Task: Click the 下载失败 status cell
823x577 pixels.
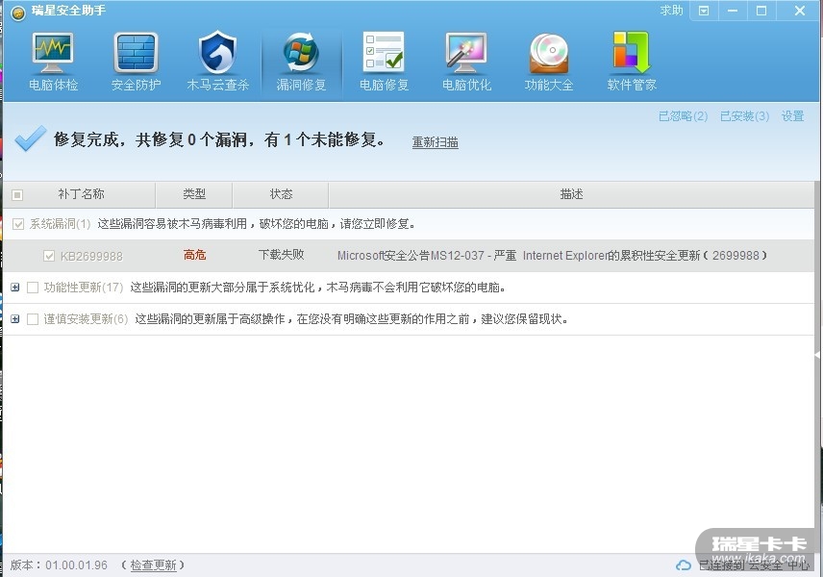Action: (281, 255)
